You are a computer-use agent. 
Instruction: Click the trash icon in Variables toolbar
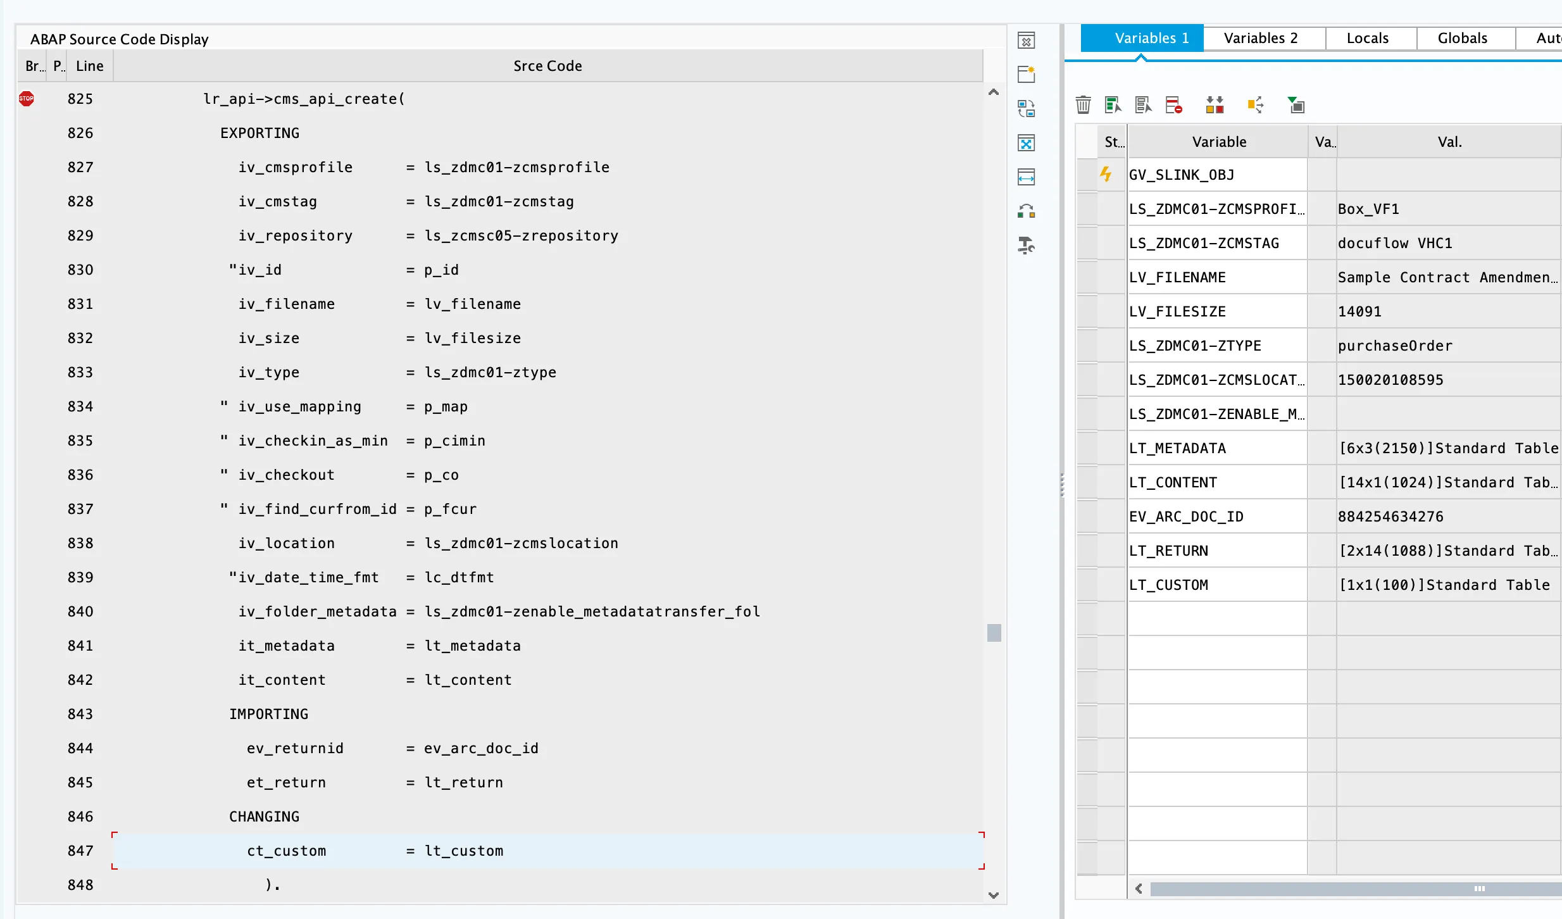tap(1083, 105)
